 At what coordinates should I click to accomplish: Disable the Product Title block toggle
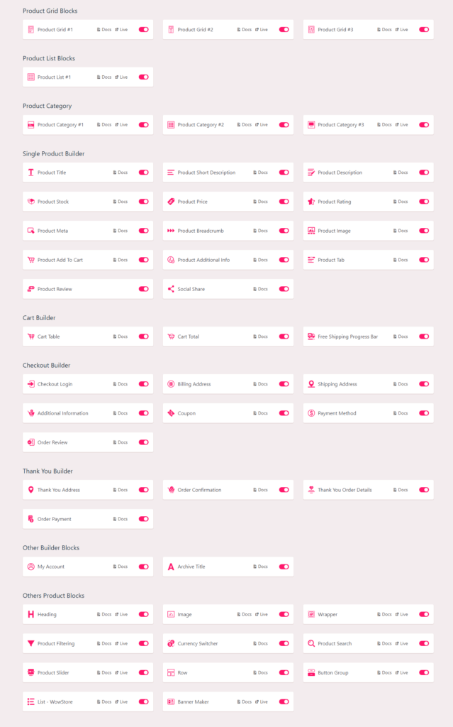point(144,173)
